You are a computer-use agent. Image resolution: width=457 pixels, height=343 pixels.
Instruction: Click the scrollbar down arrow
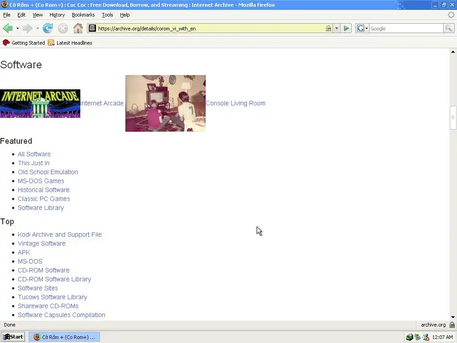coord(453,317)
